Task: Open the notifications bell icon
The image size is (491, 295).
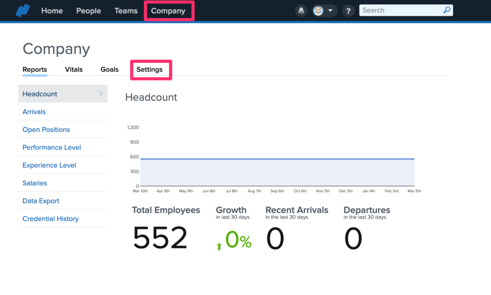Action: point(301,11)
